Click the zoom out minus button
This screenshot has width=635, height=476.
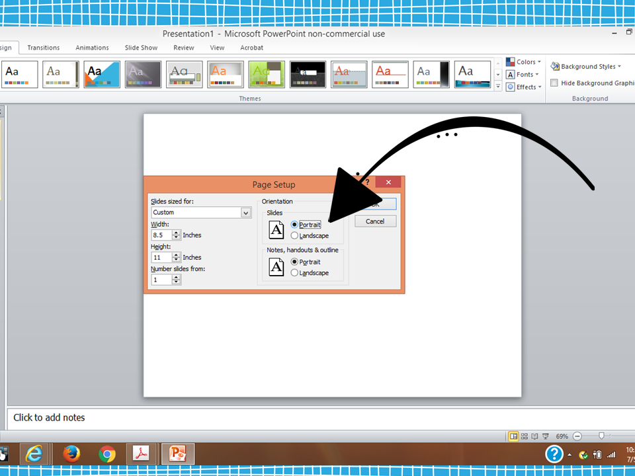[x=577, y=436]
